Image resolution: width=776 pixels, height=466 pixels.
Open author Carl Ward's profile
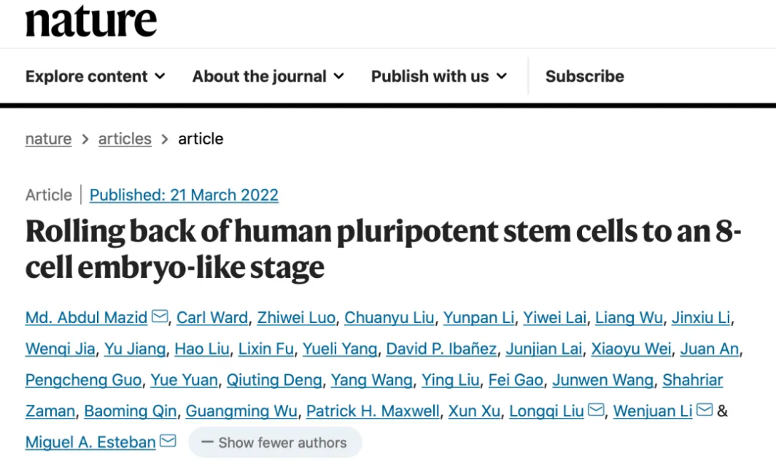[x=212, y=317]
